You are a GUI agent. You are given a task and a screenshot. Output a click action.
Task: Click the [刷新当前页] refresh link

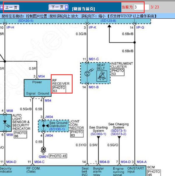pyautogui.click(x=83, y=9)
